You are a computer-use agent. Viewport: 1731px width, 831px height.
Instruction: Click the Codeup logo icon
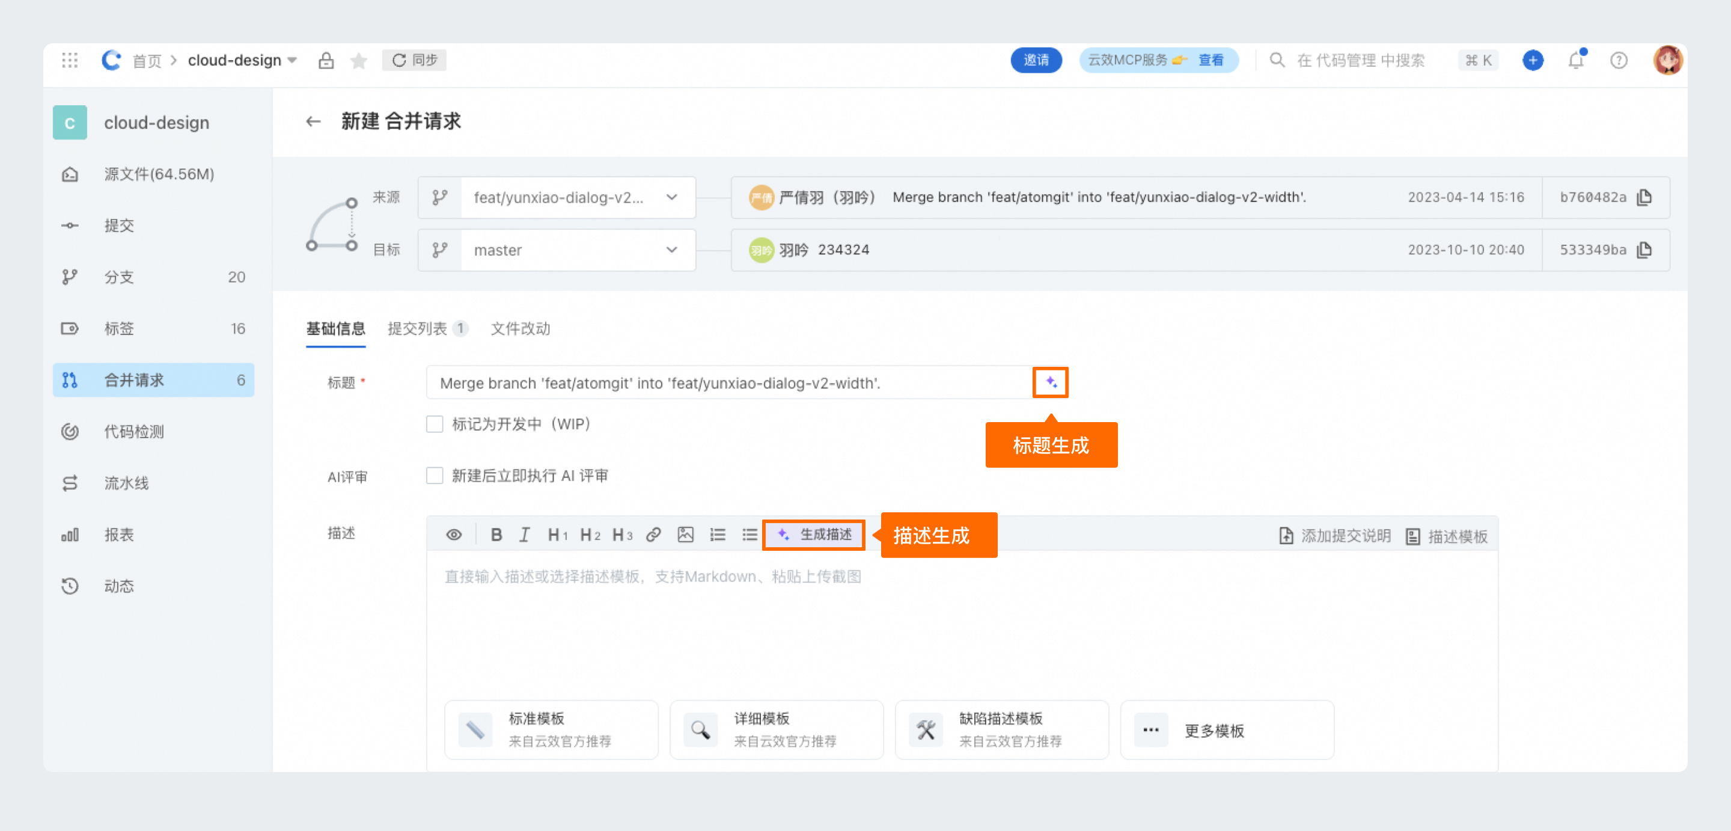pos(111,60)
